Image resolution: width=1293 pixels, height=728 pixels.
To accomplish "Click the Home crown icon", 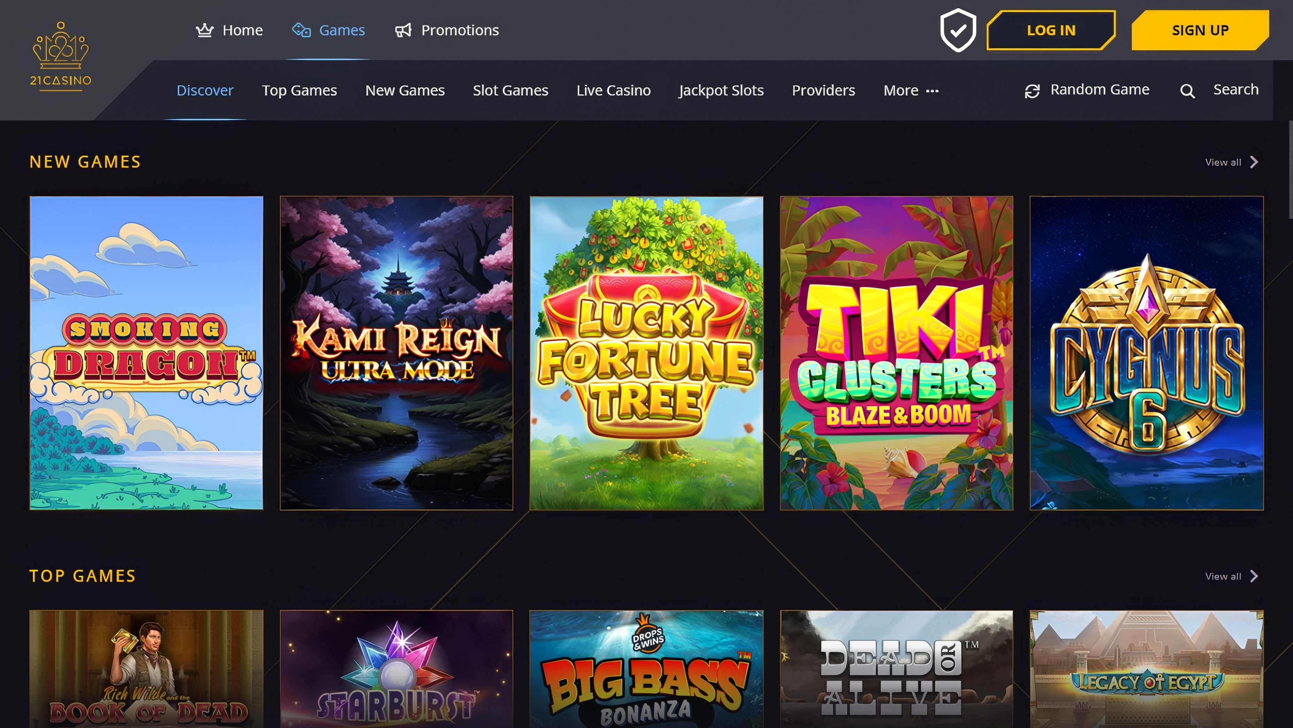I will pyautogui.click(x=205, y=30).
